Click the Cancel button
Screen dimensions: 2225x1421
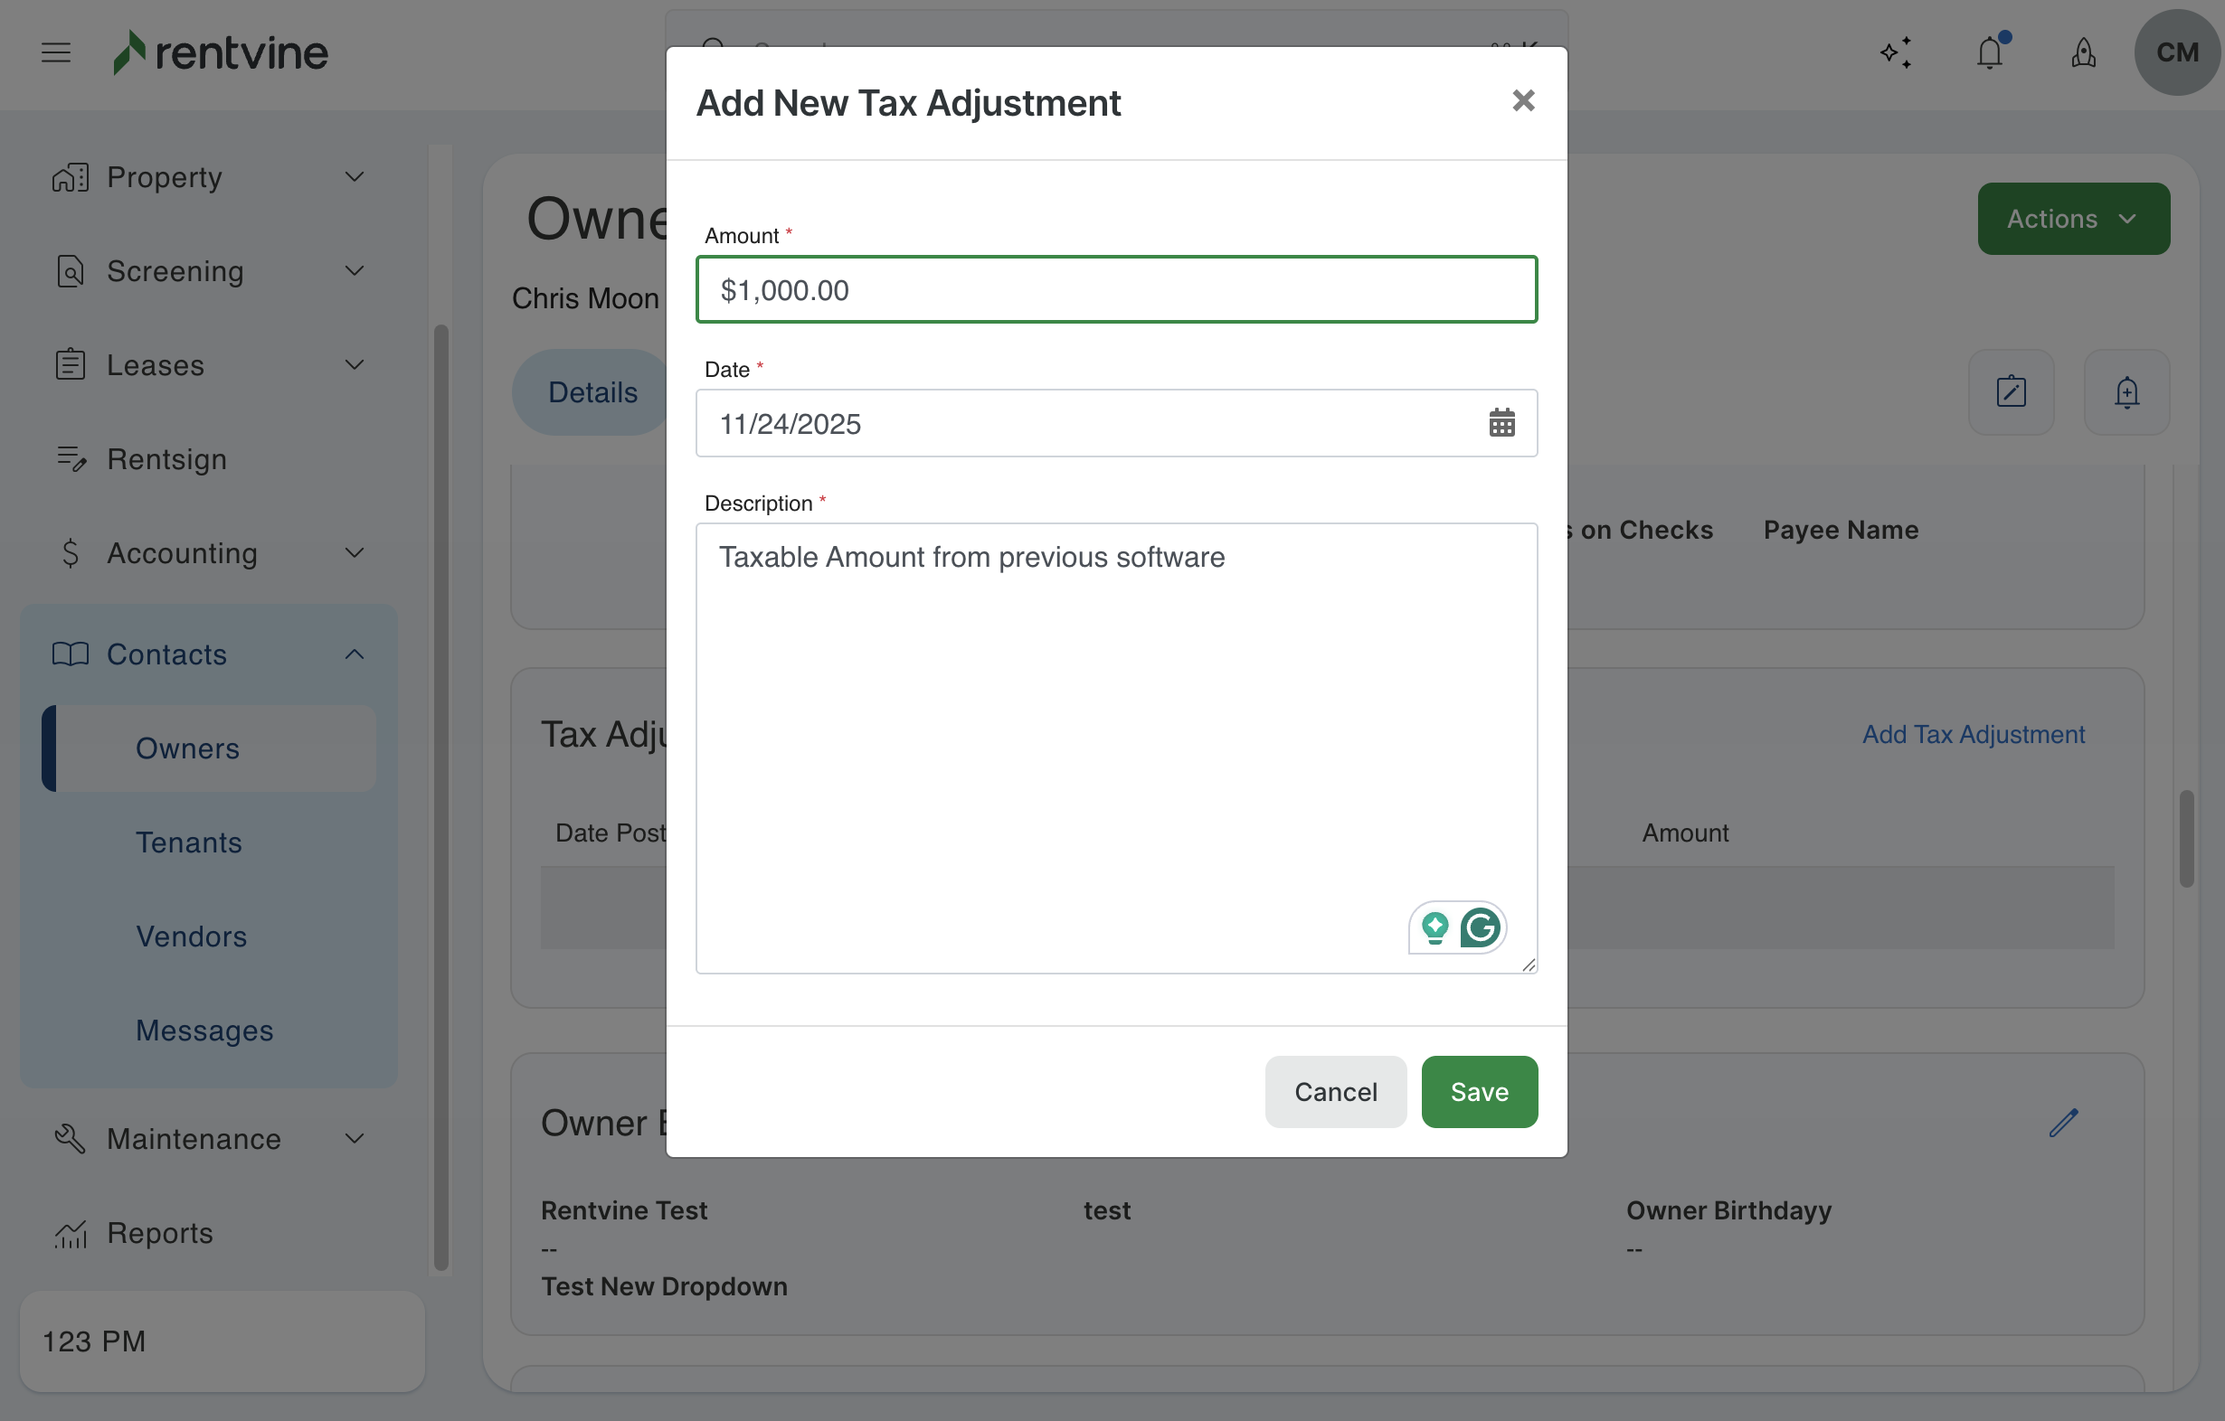click(1334, 1091)
